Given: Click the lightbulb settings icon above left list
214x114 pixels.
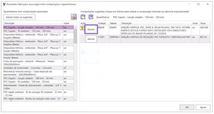Looking at the screenshot, I should tap(74, 17).
